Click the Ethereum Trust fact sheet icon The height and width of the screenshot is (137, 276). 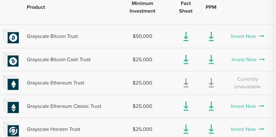(x=186, y=83)
